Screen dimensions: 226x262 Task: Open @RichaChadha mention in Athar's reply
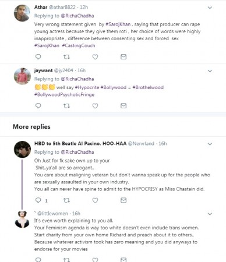(x=77, y=16)
